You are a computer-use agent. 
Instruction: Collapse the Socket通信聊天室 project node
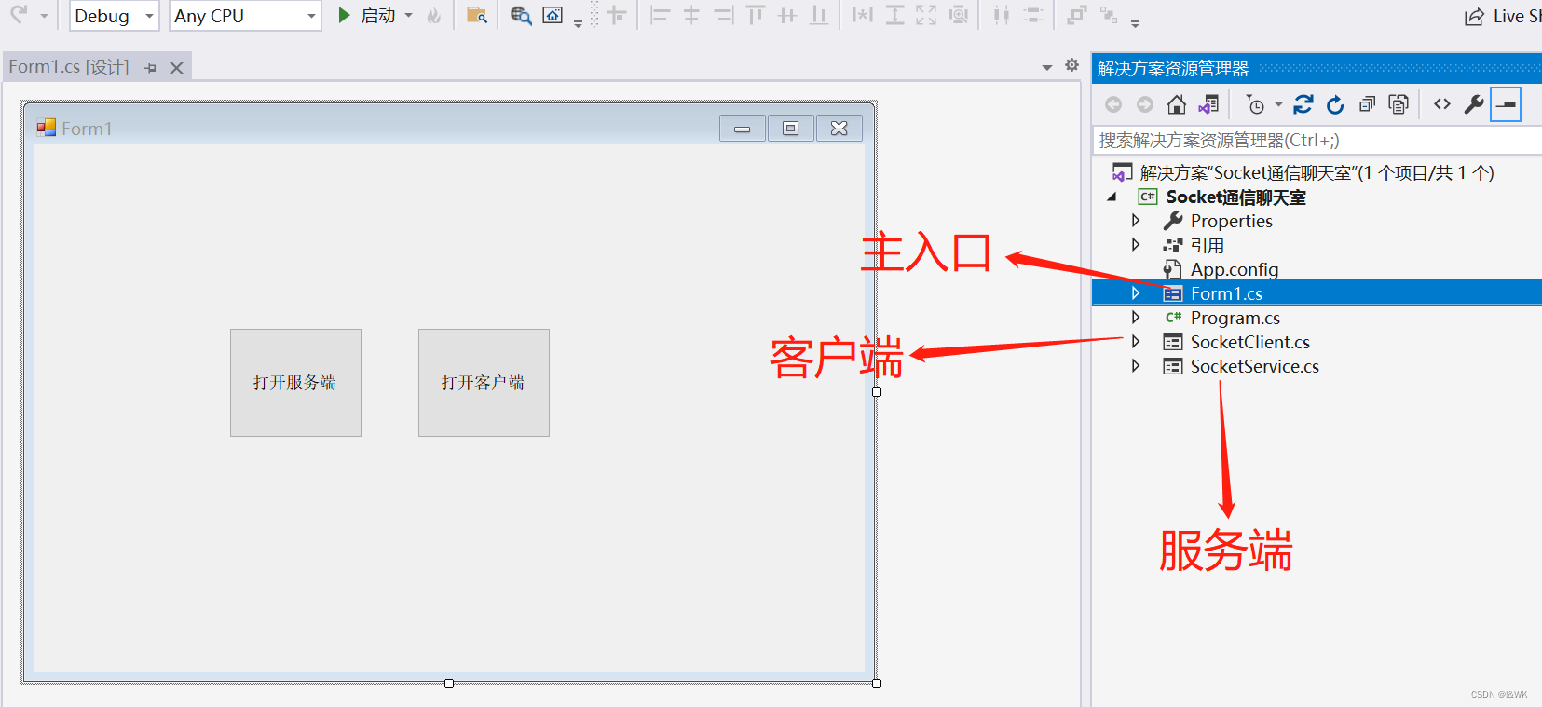pyautogui.click(x=1112, y=197)
